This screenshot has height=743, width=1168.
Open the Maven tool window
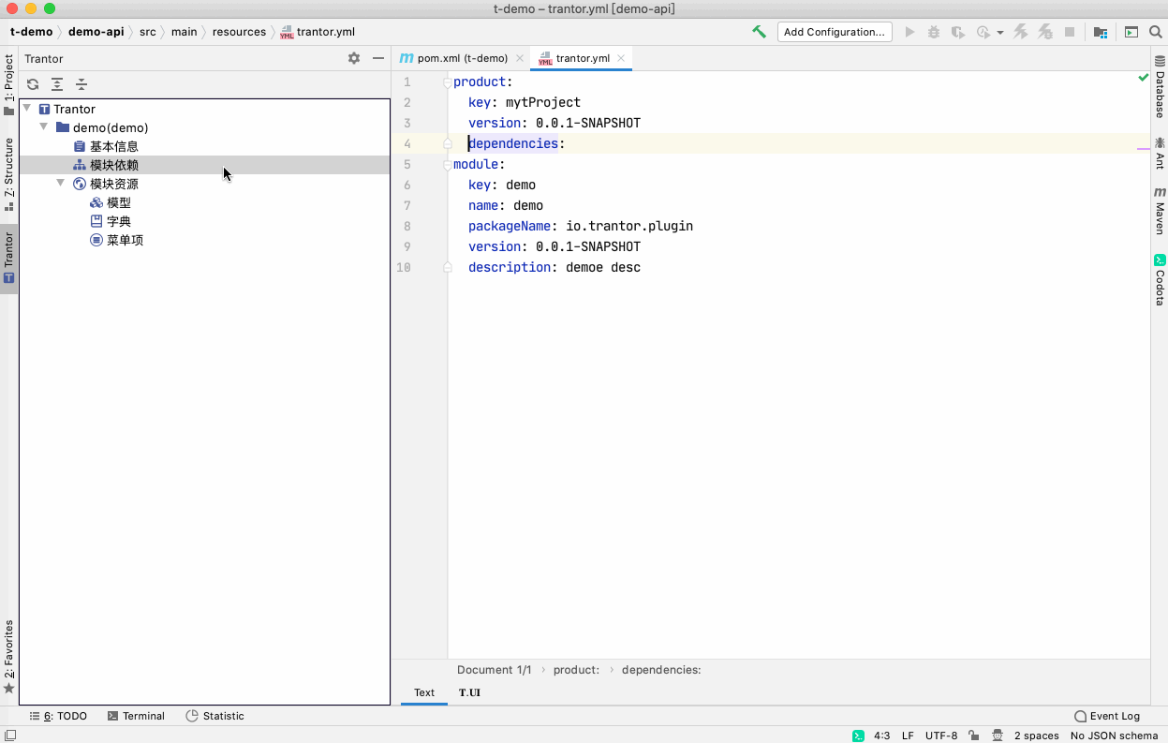(1160, 211)
